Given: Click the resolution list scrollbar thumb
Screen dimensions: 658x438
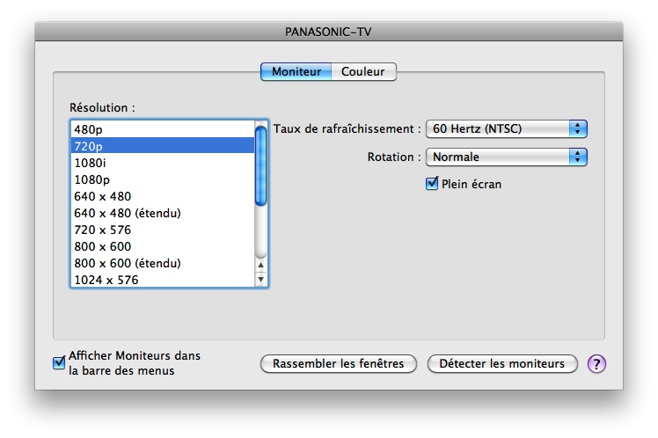Looking at the screenshot, I should click(x=260, y=165).
